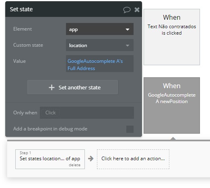
Task: Click the arrow icon after Step 1
Action: tap(91, 159)
